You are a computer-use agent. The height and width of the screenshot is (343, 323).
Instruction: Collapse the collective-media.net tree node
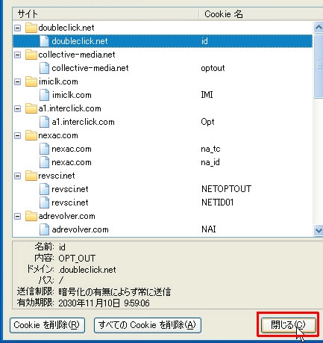click(17, 55)
